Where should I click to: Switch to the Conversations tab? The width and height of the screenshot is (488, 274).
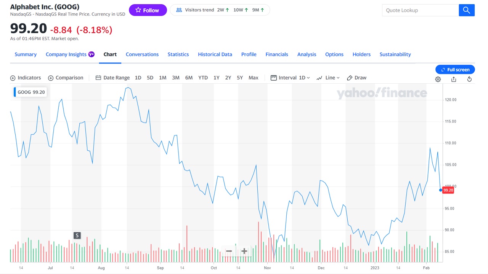pyautogui.click(x=142, y=54)
